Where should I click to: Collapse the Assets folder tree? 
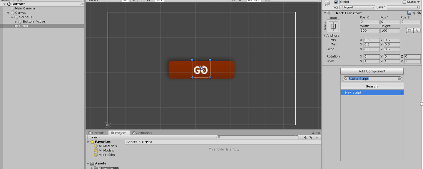[x=88, y=164]
